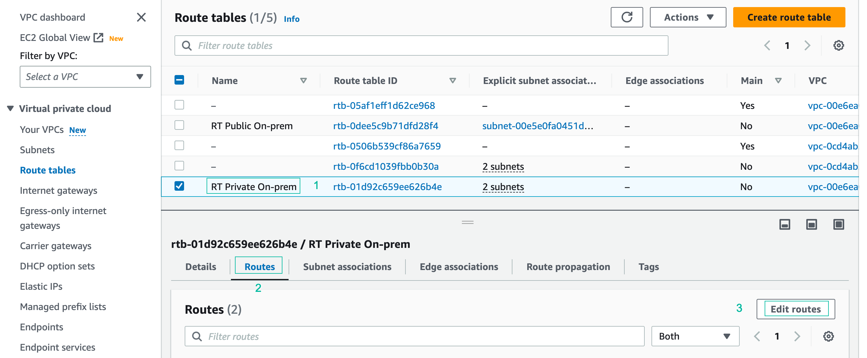Select the RT Public On-prem row checkbox

(179, 125)
